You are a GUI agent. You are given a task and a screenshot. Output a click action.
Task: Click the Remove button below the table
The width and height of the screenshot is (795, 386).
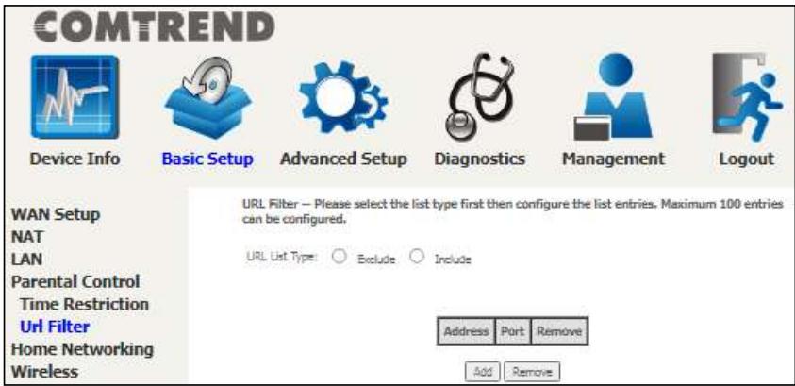point(532,372)
